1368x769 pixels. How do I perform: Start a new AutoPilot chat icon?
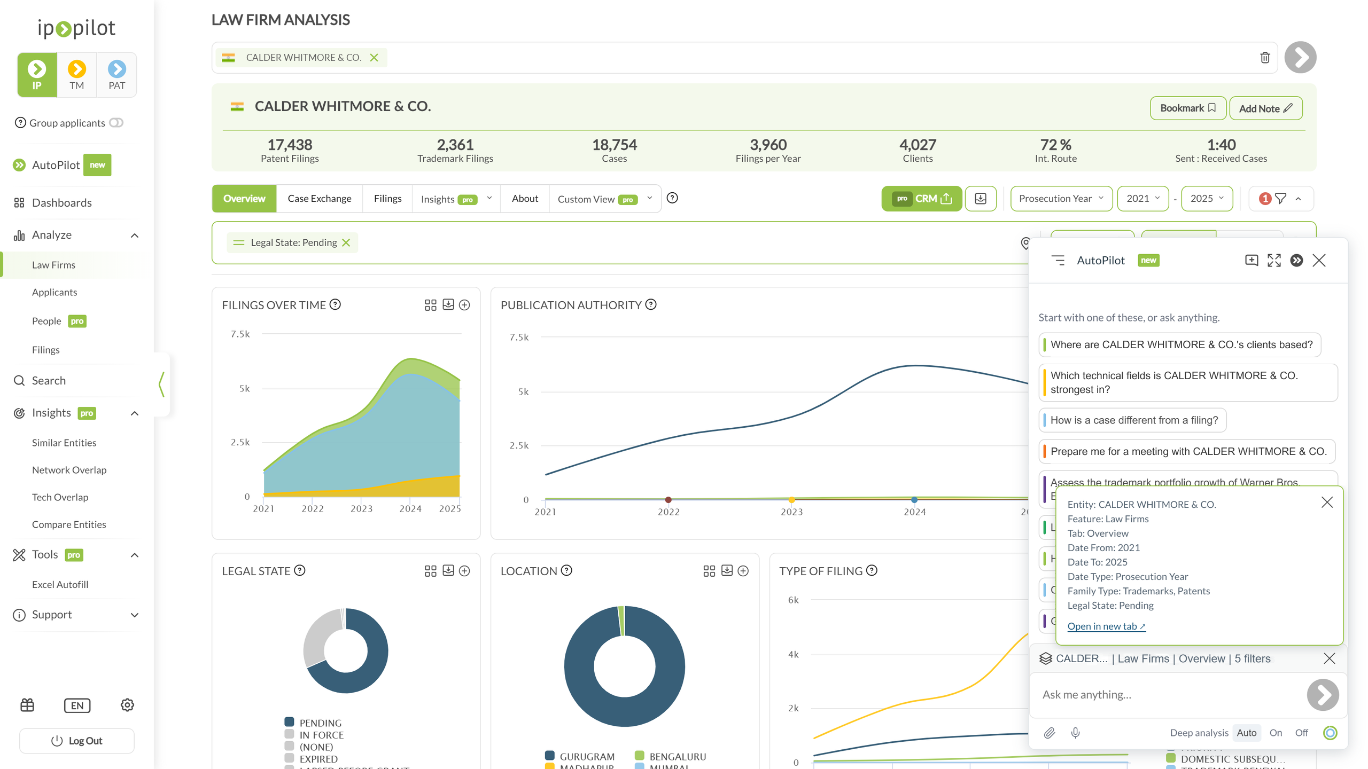(x=1252, y=260)
